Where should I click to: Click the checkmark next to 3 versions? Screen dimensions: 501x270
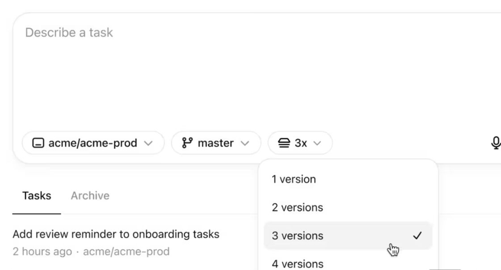(417, 236)
